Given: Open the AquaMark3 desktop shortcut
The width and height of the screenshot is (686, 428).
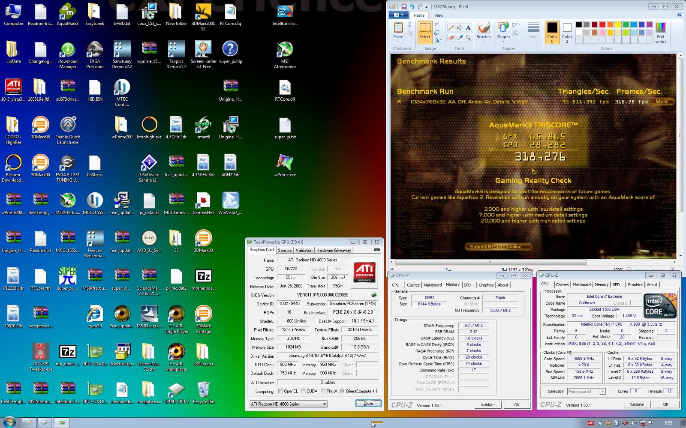Looking at the screenshot, I should click(x=68, y=15).
